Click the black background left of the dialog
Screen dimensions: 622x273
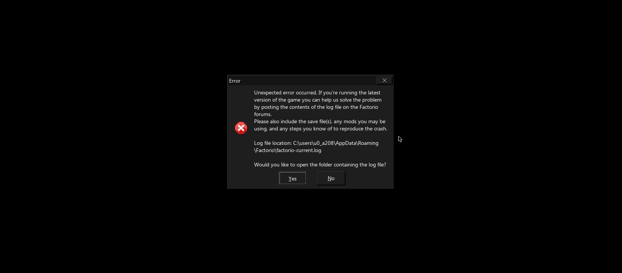[x=114, y=133]
